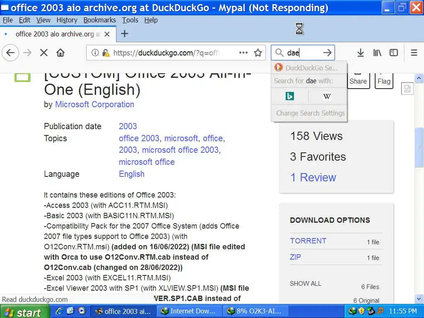Search with Bing engine icon

(289, 96)
